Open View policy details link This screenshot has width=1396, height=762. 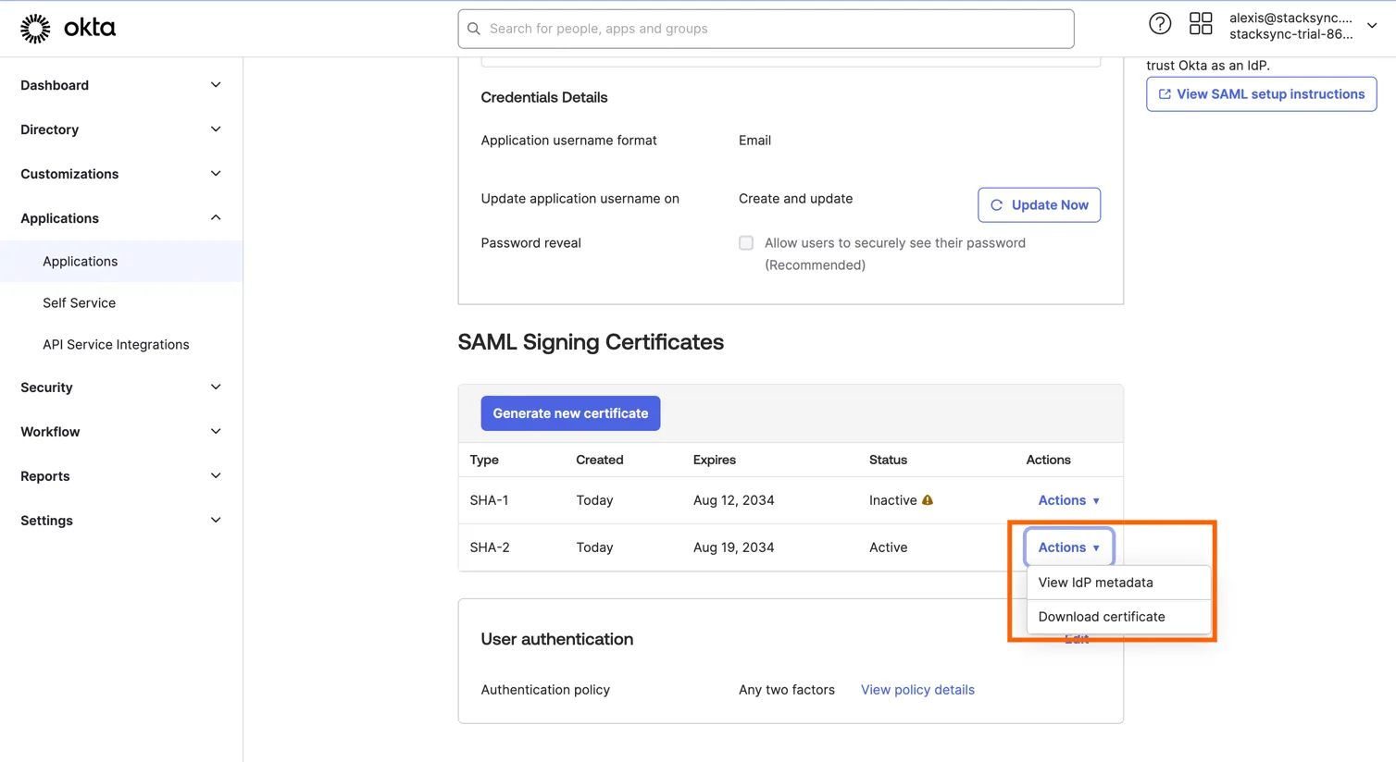click(917, 690)
